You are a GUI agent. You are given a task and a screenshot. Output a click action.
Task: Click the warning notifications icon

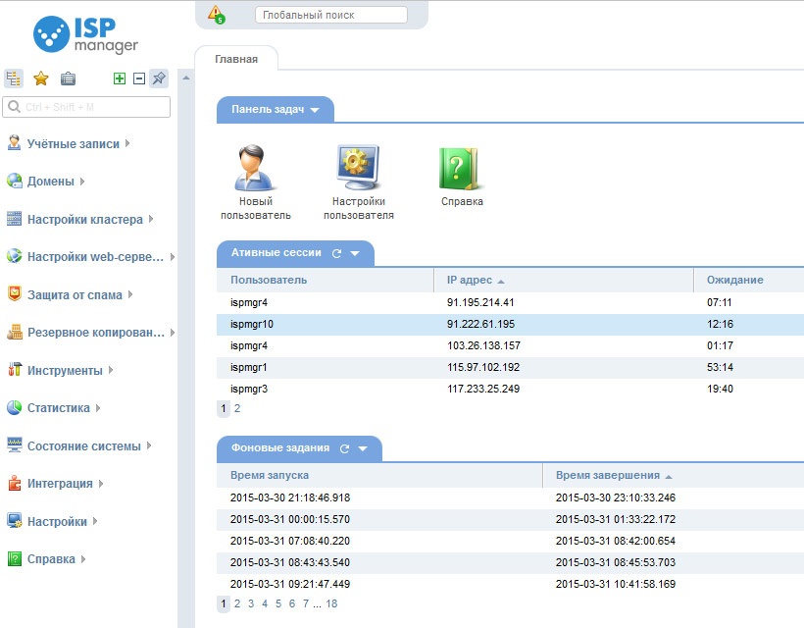click(x=216, y=15)
